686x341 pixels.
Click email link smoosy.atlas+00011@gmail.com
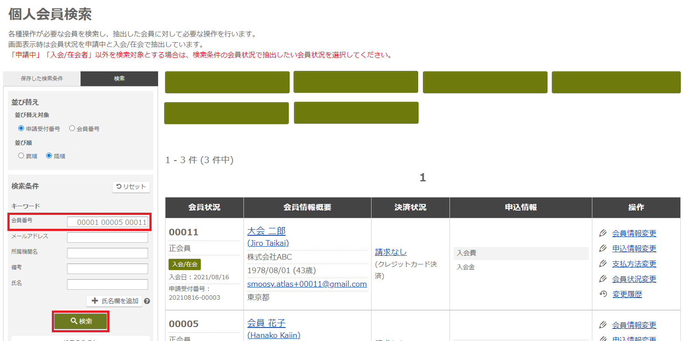coord(307,284)
